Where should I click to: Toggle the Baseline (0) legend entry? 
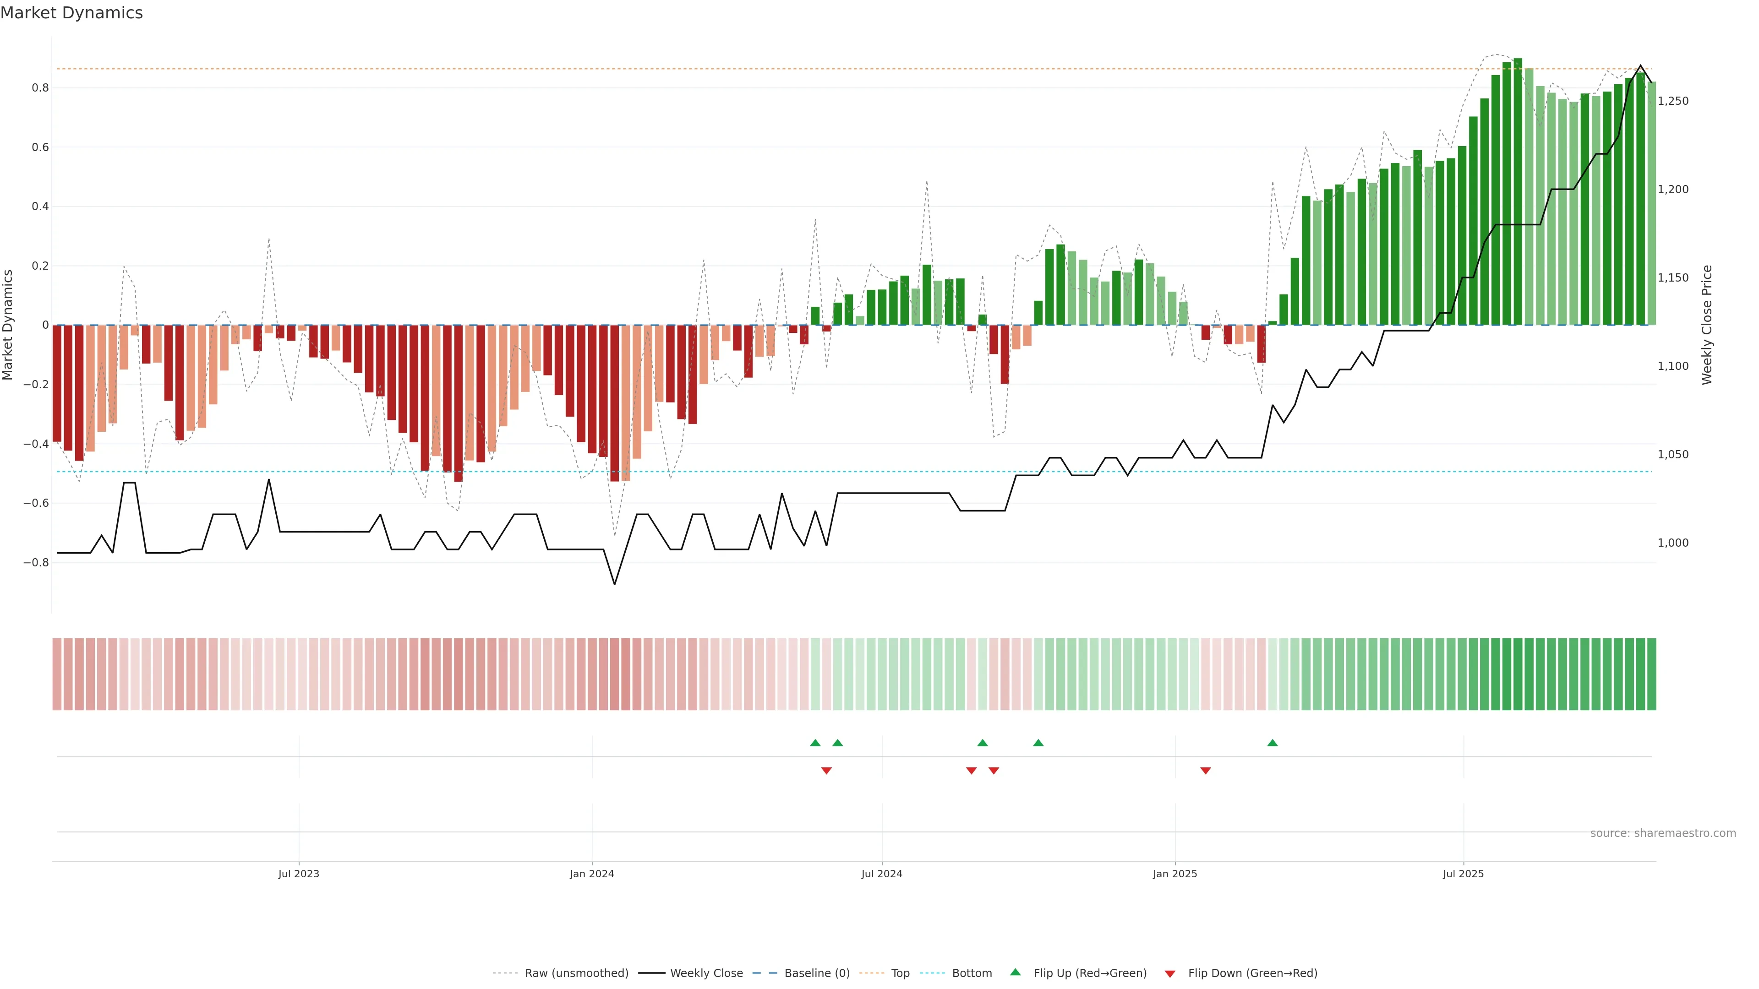(x=817, y=973)
